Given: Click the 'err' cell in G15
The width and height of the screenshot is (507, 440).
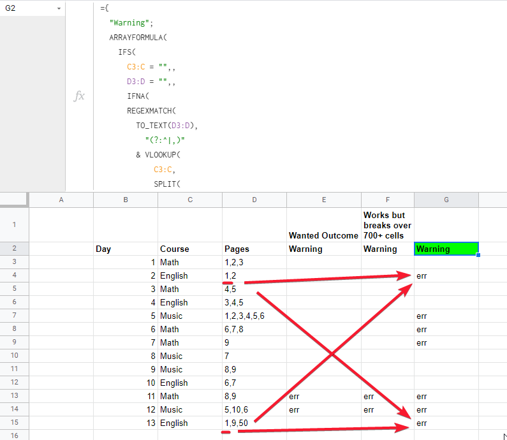Looking at the screenshot, I should (446, 423).
